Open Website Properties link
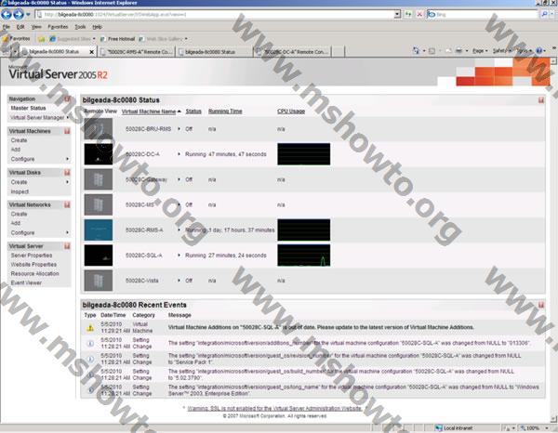This screenshot has height=433, width=558. pos(33,265)
